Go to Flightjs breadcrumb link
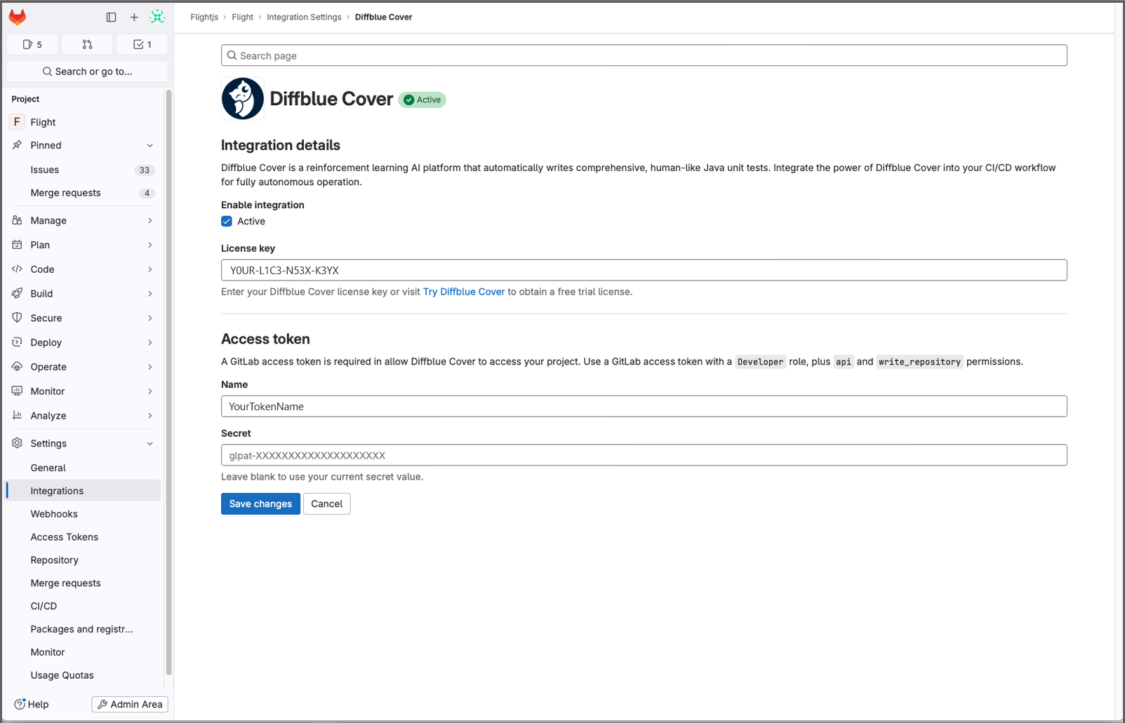Image resolution: width=1125 pixels, height=723 pixels. 204,17
